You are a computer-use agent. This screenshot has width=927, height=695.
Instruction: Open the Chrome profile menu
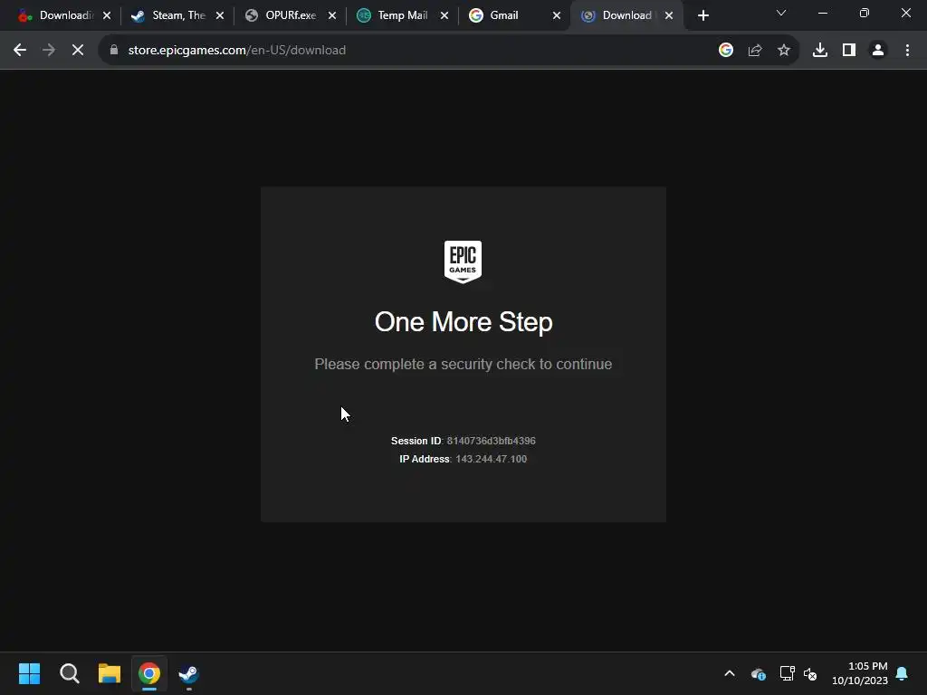[878, 51]
